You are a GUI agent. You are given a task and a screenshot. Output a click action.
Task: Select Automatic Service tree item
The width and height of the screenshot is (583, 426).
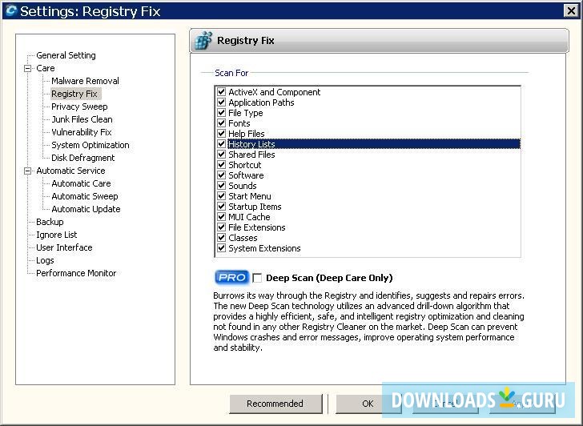click(70, 171)
